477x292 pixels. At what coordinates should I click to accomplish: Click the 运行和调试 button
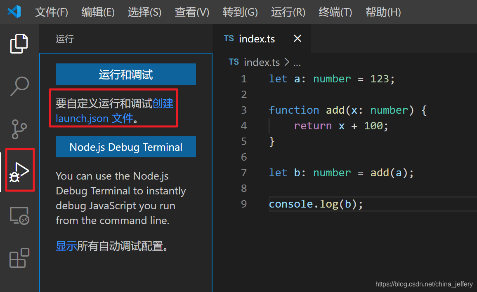click(x=125, y=75)
